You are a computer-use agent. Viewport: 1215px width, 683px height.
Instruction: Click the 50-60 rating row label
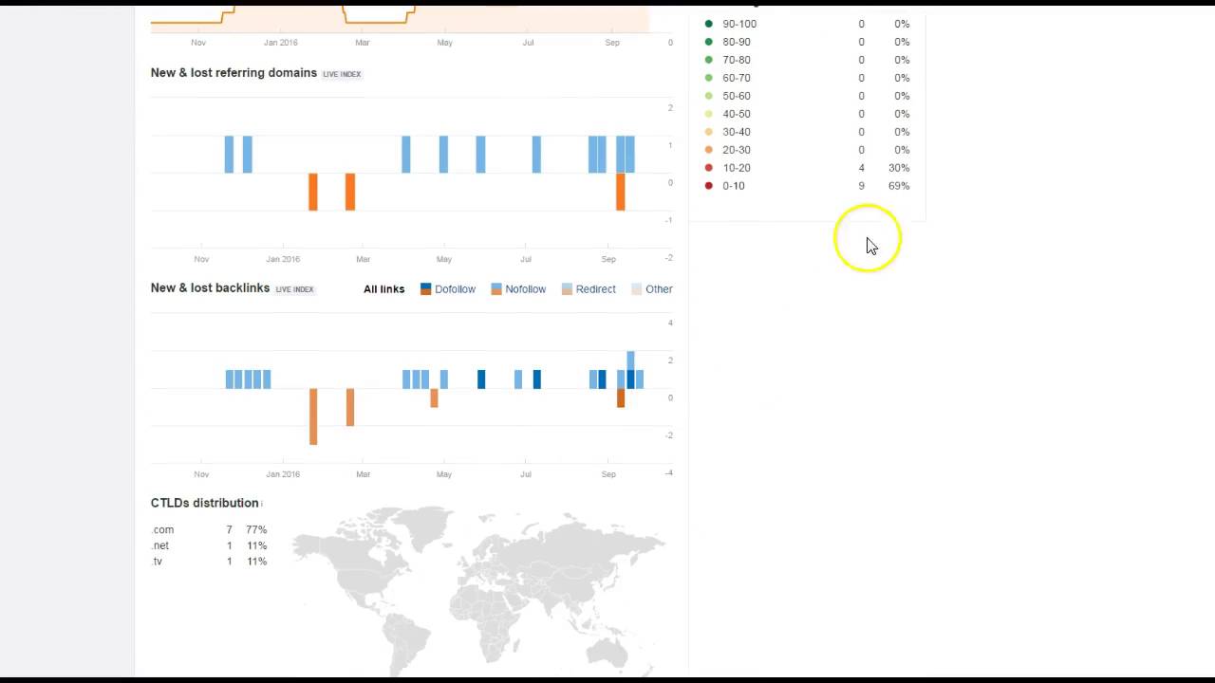click(x=737, y=96)
